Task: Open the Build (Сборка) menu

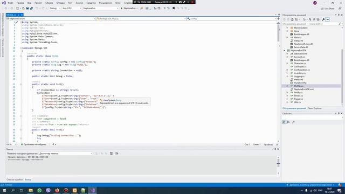Action: (49, 3)
